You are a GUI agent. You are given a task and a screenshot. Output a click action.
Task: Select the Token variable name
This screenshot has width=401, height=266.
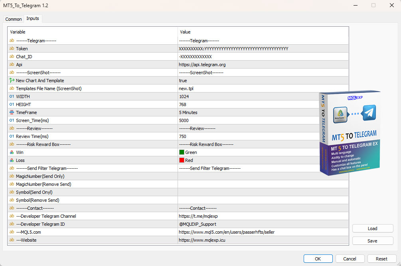22,49
